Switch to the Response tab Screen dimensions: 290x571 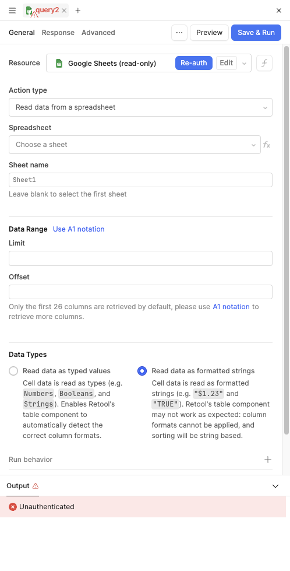click(58, 33)
